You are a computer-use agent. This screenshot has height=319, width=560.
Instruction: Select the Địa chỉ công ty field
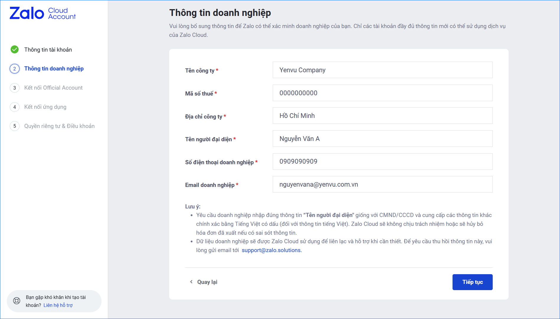382,116
